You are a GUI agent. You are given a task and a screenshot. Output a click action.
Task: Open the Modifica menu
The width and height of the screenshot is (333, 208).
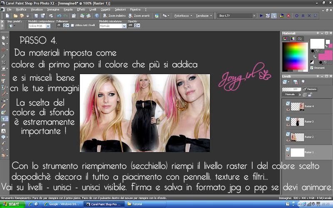(x=21, y=10)
